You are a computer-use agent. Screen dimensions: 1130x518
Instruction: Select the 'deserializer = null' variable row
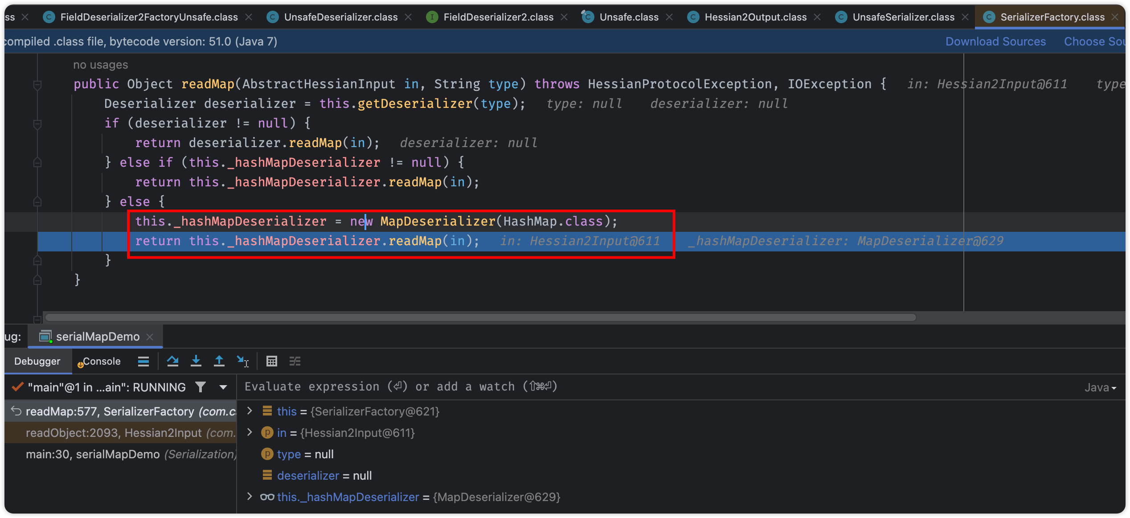(681, 475)
